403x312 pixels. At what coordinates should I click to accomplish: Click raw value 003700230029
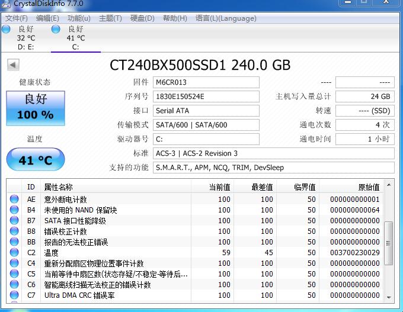(354, 253)
